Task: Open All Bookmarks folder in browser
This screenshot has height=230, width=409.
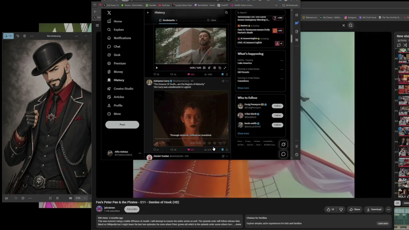Action: [x=290, y=5]
